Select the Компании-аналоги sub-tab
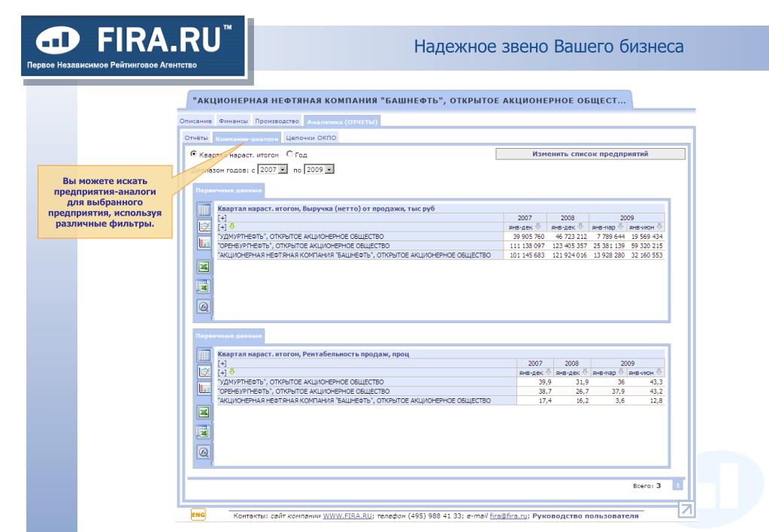Image resolution: width=769 pixels, height=532 pixels. pos(247,139)
